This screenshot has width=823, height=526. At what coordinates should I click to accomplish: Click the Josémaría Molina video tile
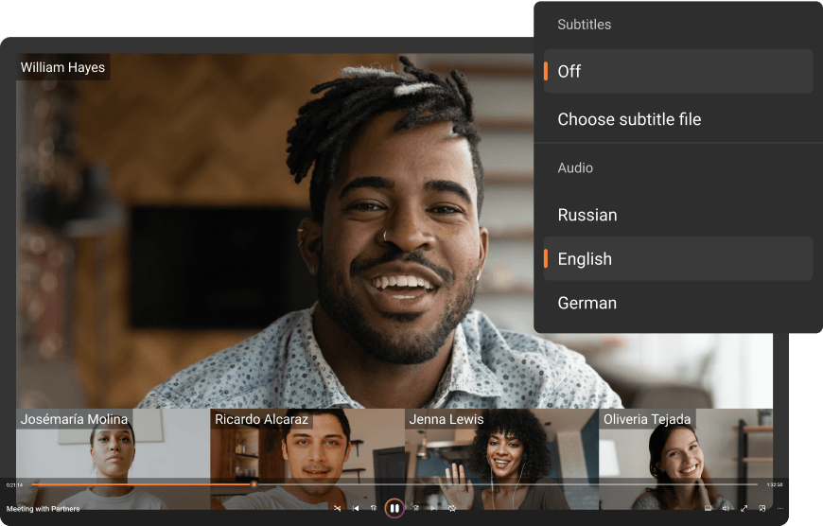(113, 460)
